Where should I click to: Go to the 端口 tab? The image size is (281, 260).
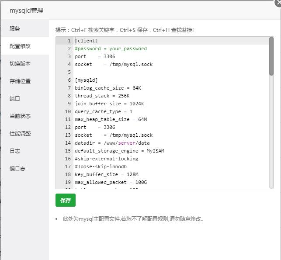pos(25,98)
